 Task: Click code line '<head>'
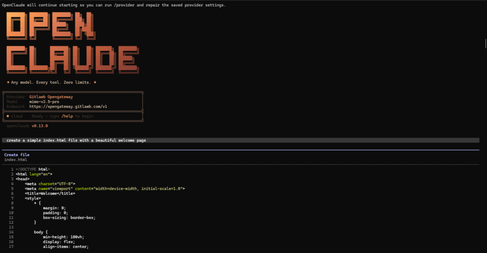click(x=22, y=179)
